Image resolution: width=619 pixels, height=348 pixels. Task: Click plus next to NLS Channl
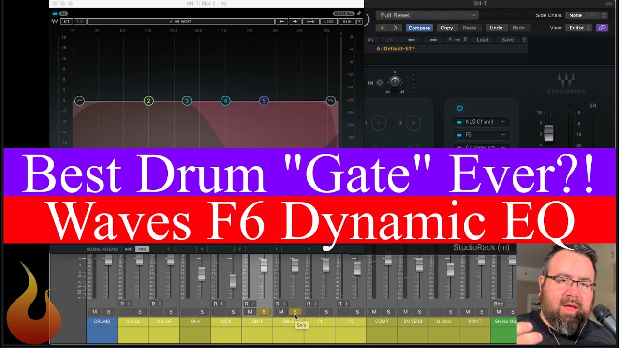click(503, 122)
